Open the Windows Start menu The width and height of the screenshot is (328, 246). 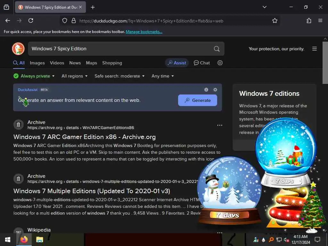click(x=8, y=240)
